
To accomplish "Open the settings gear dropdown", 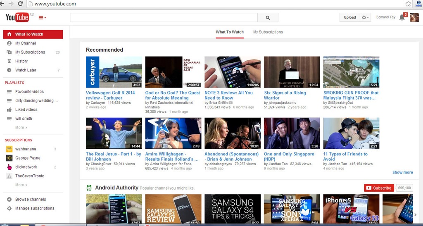I will coord(366,17).
